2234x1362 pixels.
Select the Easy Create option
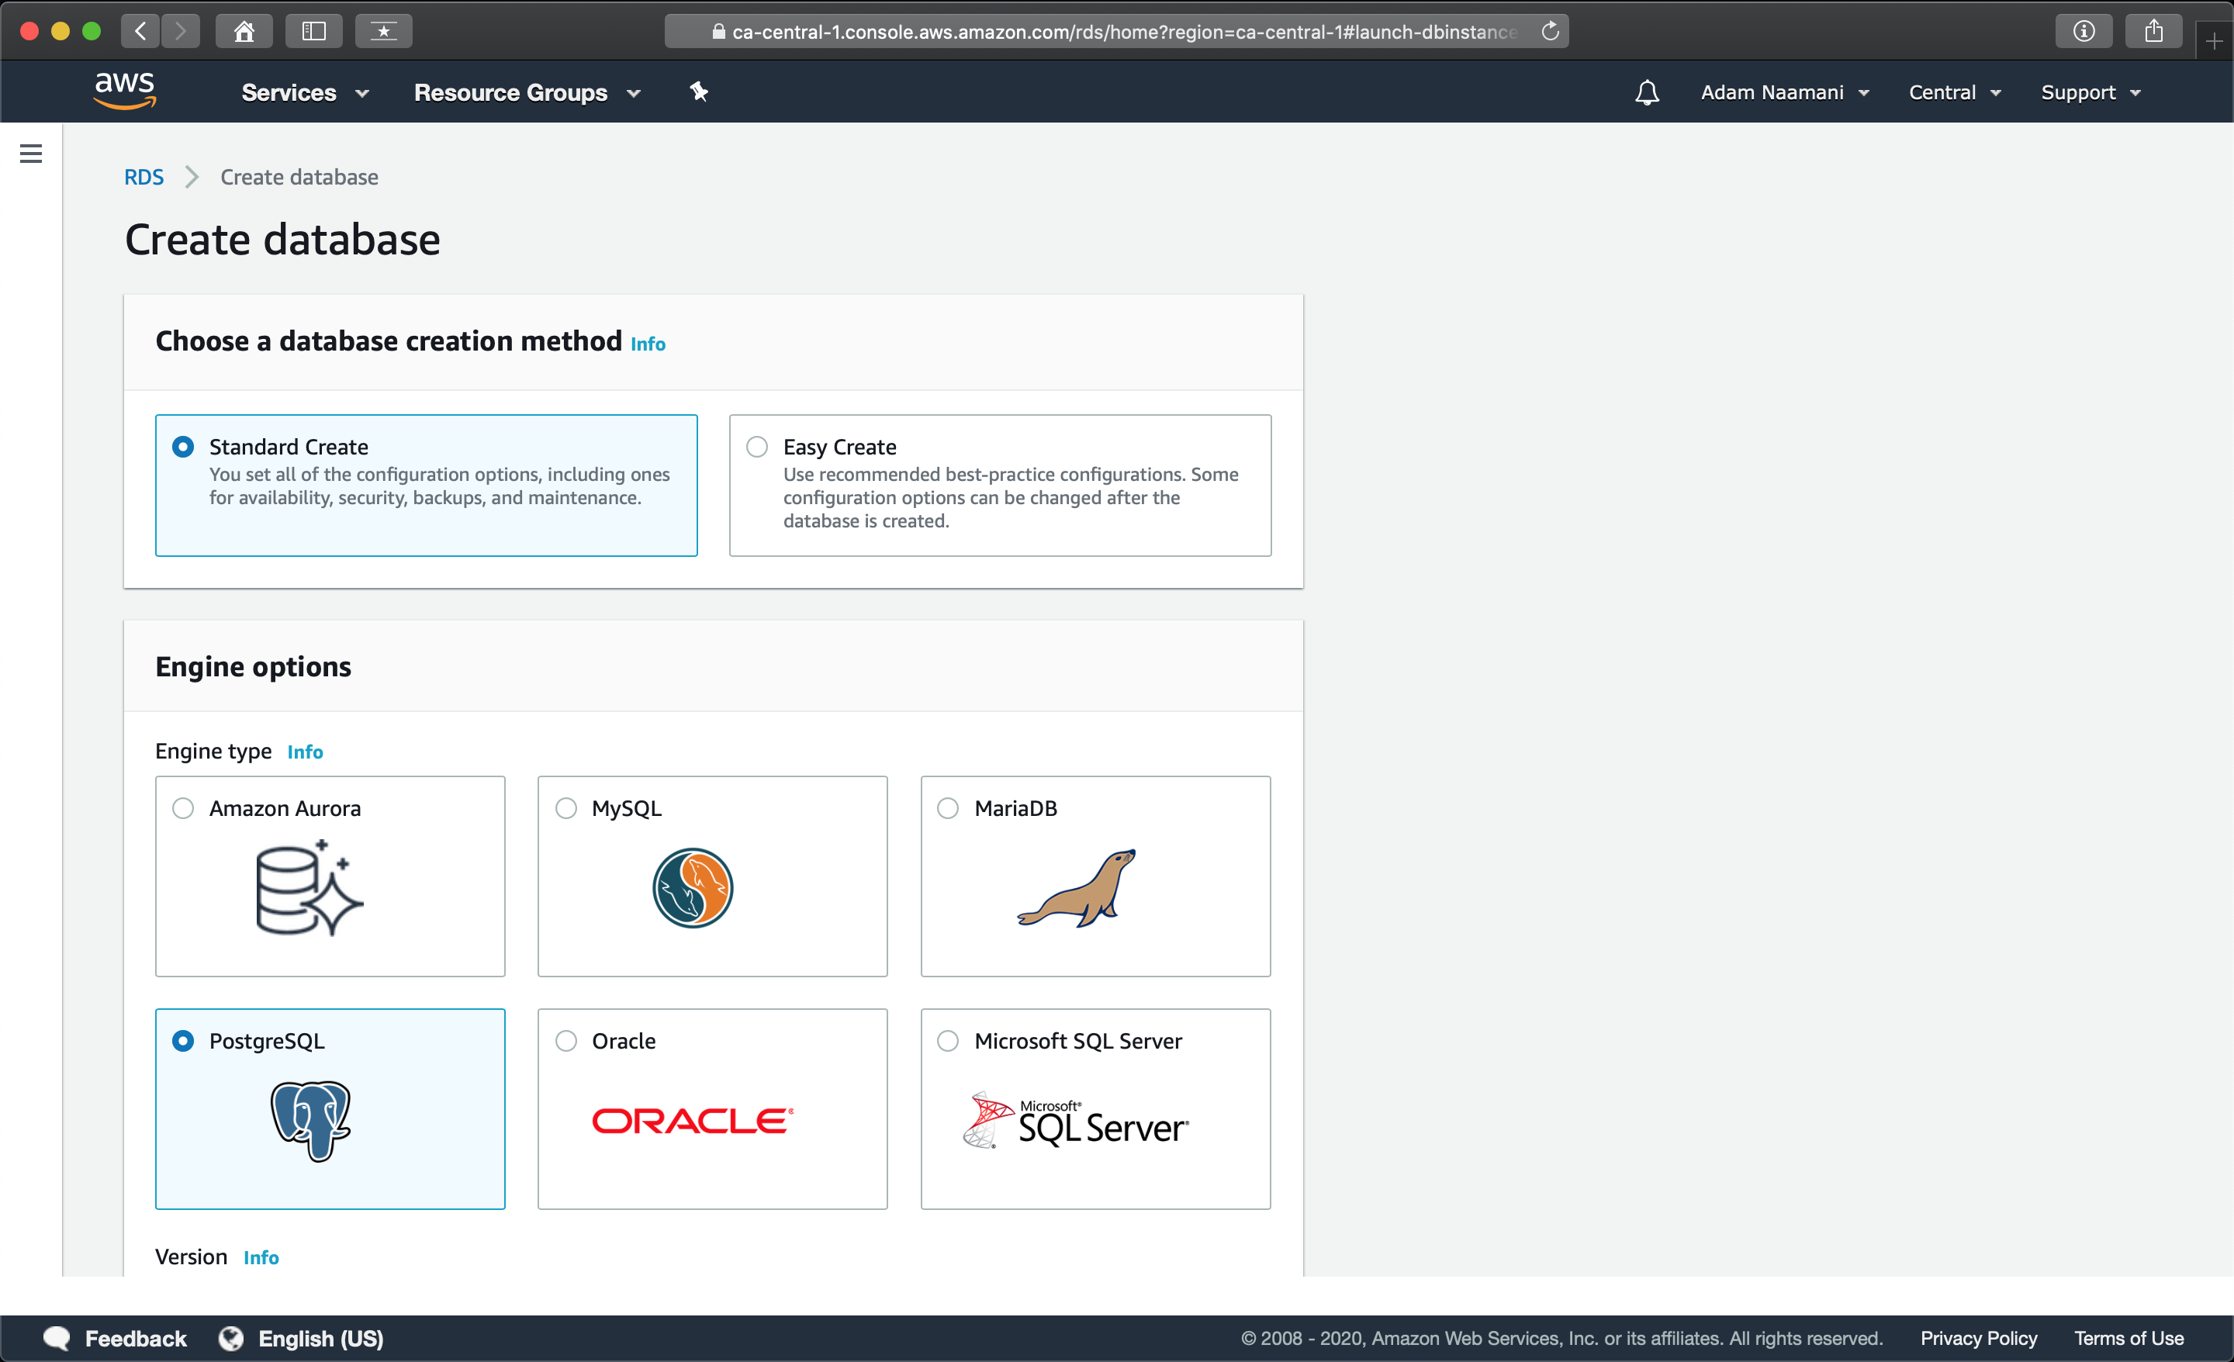tap(756, 446)
